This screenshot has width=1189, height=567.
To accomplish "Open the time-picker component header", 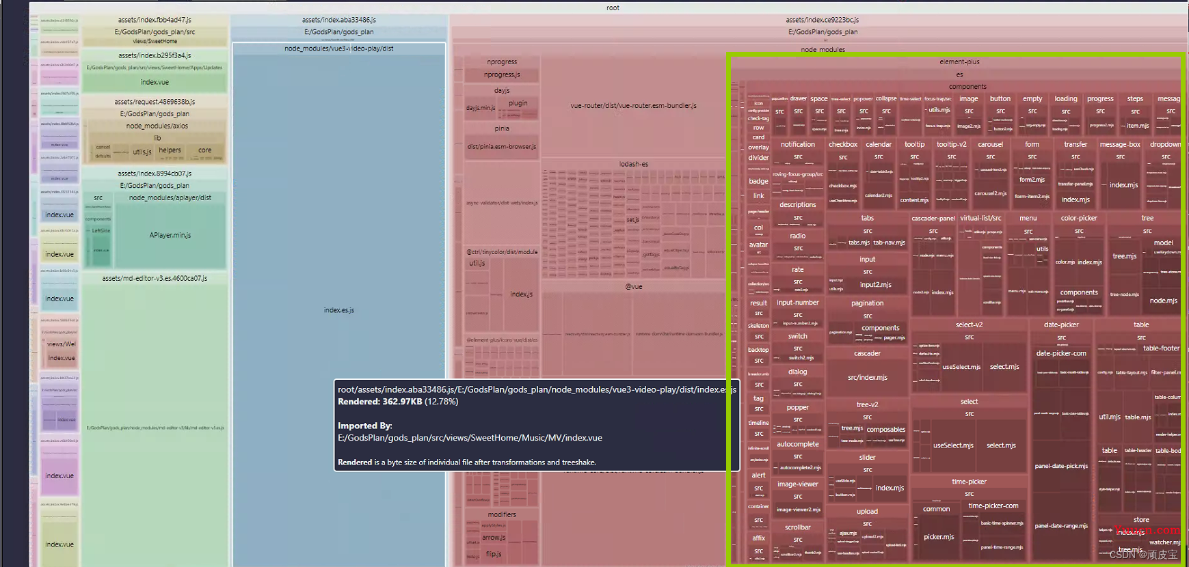I will [x=969, y=482].
